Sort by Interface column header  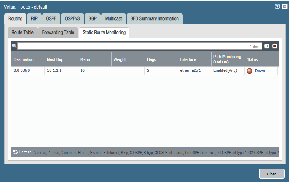195,59
